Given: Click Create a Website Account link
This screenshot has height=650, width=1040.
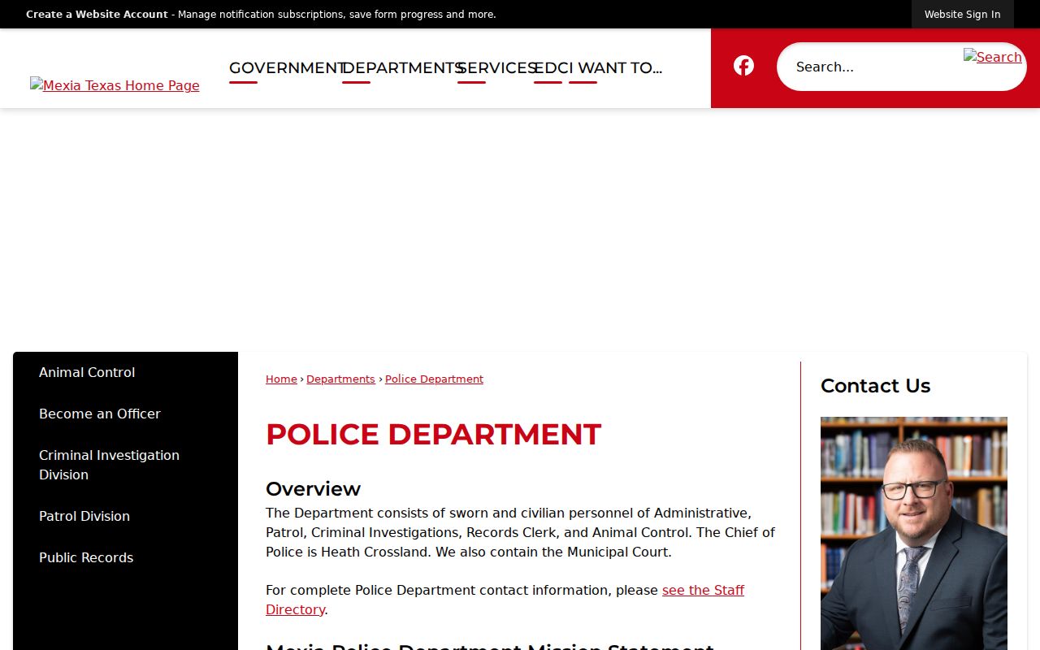Looking at the screenshot, I should (x=97, y=15).
